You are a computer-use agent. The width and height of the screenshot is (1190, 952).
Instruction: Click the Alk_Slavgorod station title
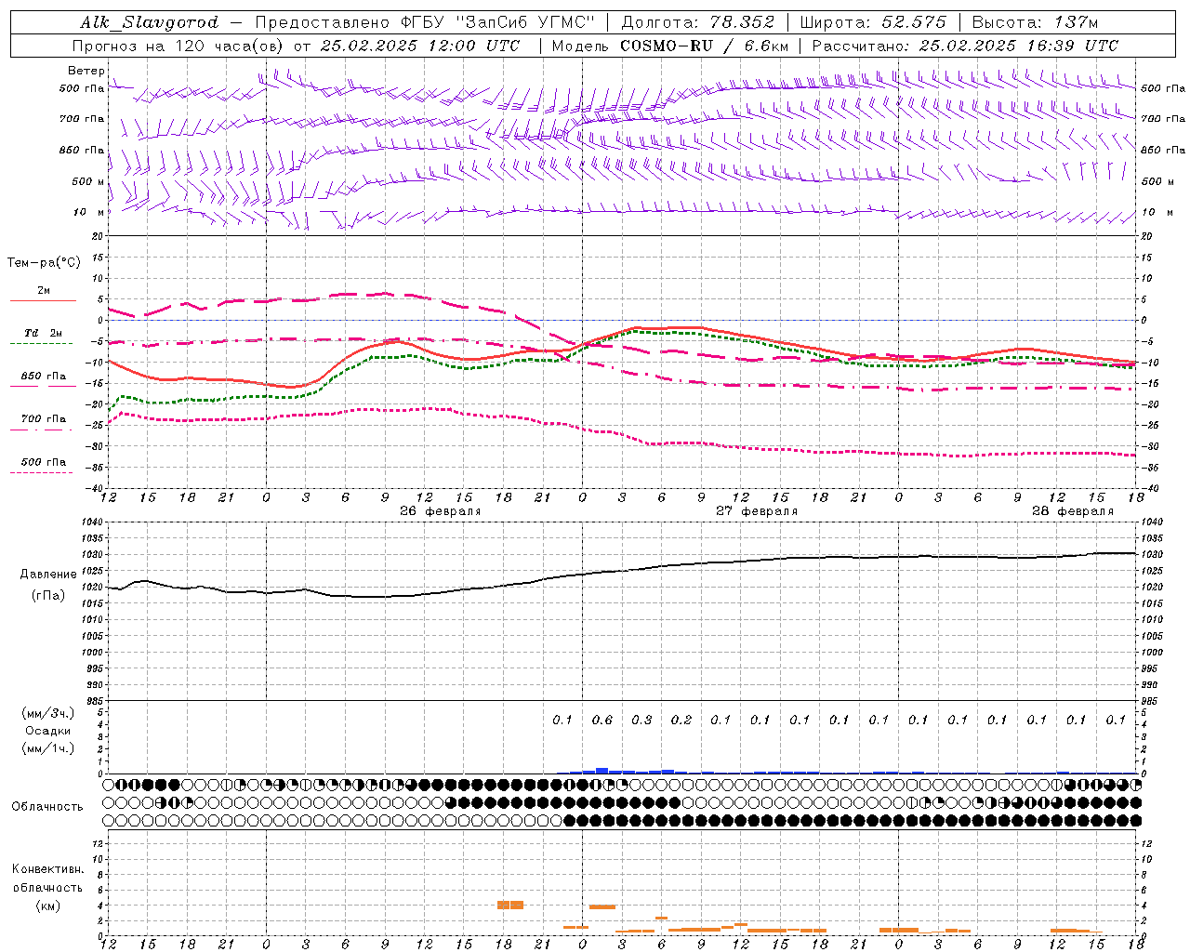[x=150, y=22]
